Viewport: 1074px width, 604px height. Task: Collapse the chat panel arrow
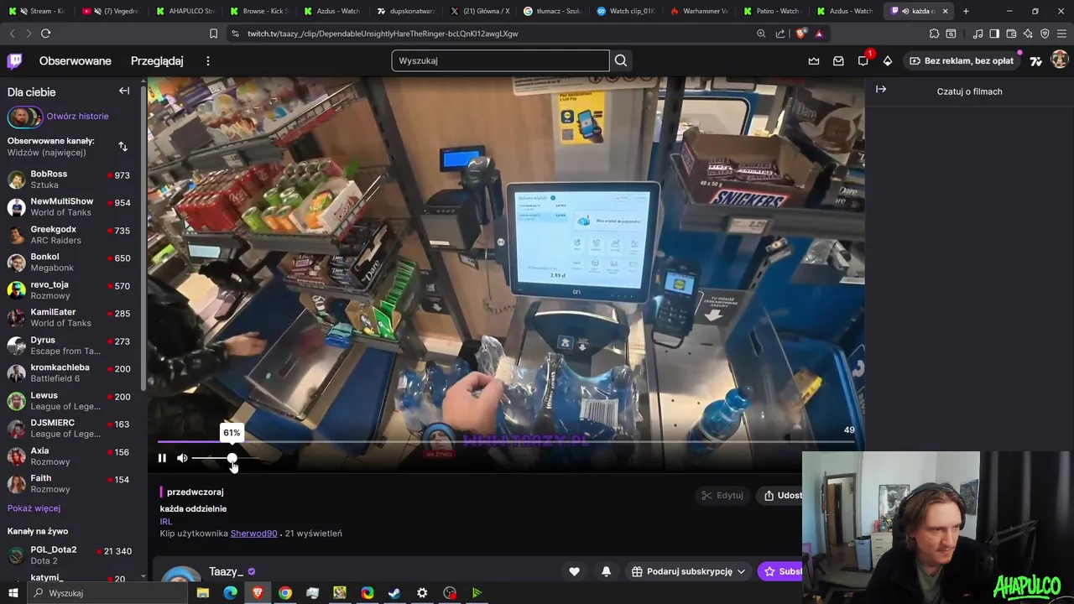tap(881, 89)
